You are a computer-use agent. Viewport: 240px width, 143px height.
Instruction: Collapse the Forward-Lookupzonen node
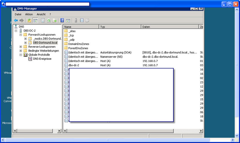21,35
